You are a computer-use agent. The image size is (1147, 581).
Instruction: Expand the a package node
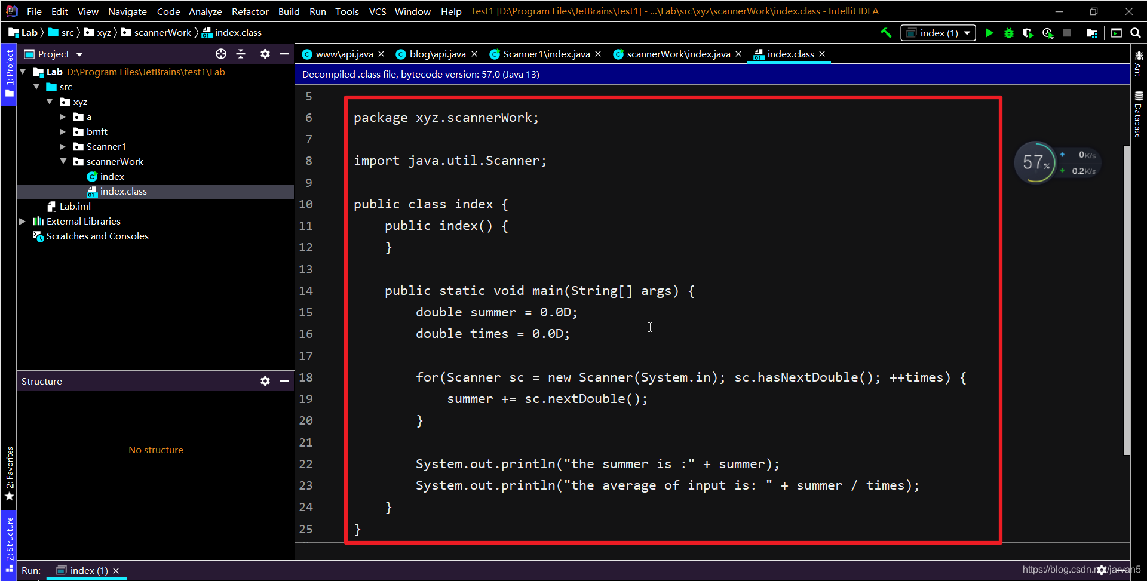click(x=63, y=116)
